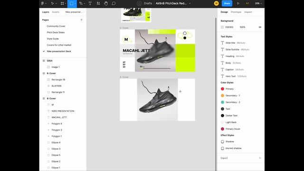
Task: Select the Pen tool
Action: tap(81, 3)
